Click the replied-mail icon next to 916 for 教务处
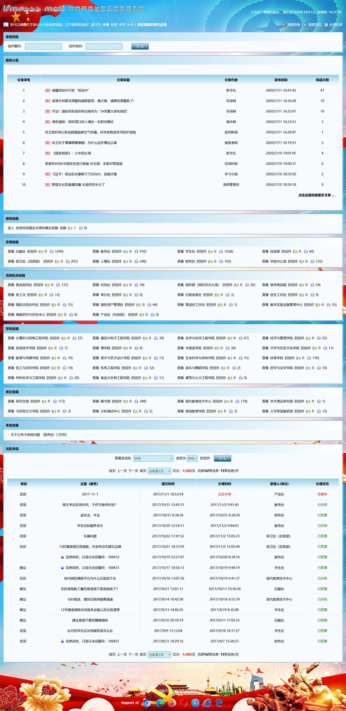 click(136, 252)
